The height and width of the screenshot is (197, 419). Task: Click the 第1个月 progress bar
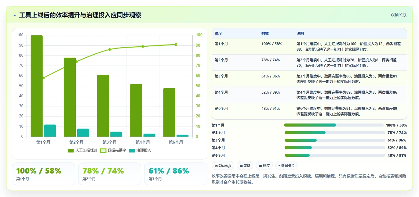[x=333, y=125]
